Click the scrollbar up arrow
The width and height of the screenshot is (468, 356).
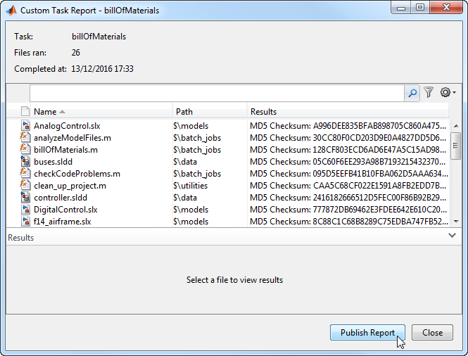pos(456,126)
